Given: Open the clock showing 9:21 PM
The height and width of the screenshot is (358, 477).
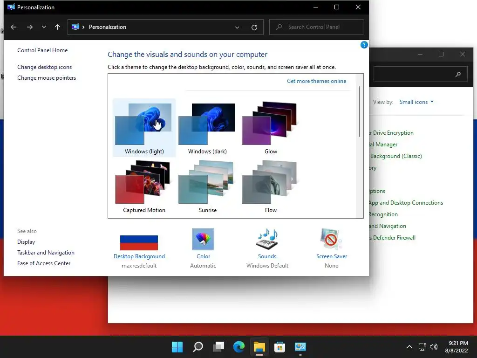Looking at the screenshot, I should pos(457,347).
